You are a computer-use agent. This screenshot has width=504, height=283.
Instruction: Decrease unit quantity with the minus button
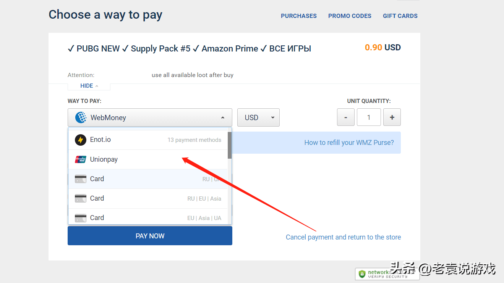click(346, 117)
